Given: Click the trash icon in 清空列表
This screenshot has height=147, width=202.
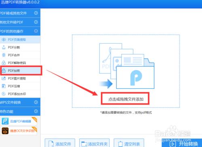Looking at the screenshot, I should (x=120, y=144).
